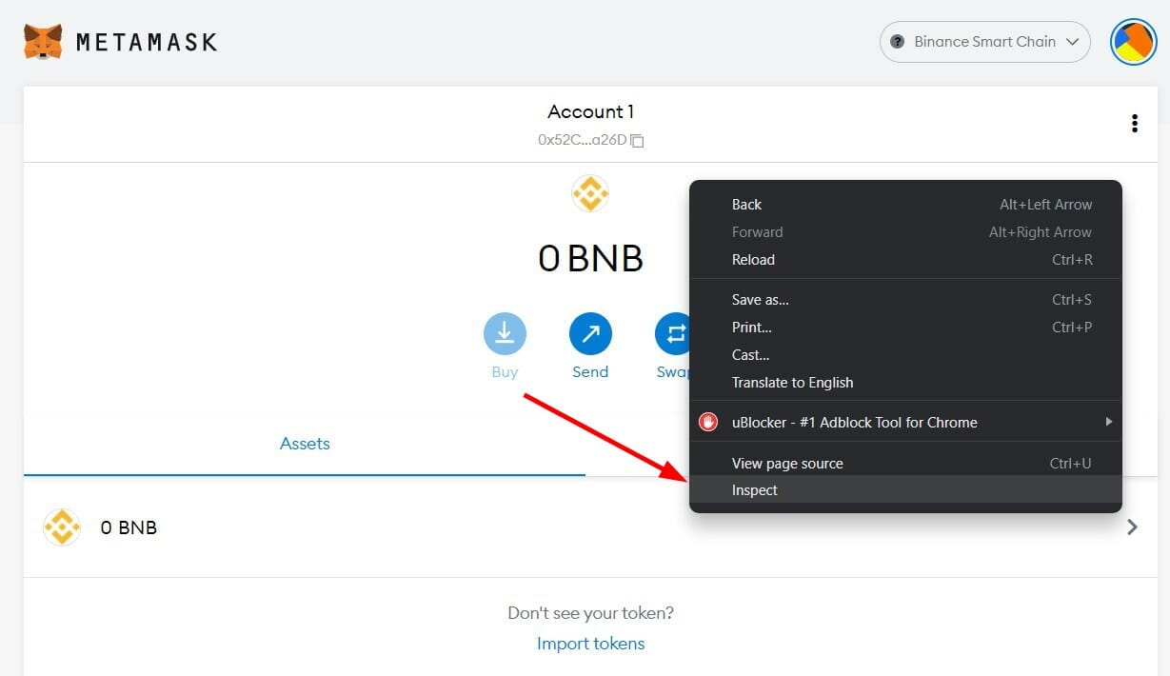
Task: Select View page source
Action: coord(786,463)
